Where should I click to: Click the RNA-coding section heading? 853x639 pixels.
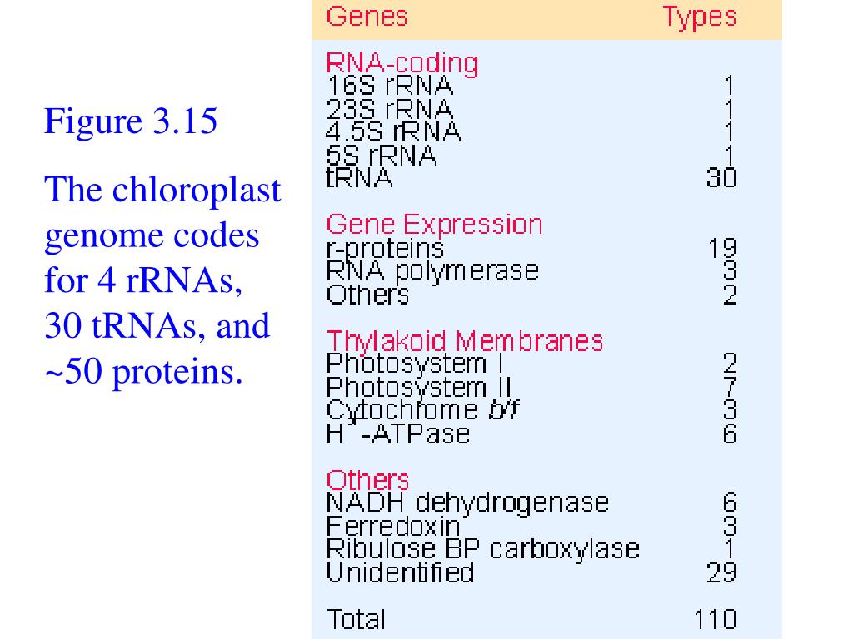click(x=402, y=63)
